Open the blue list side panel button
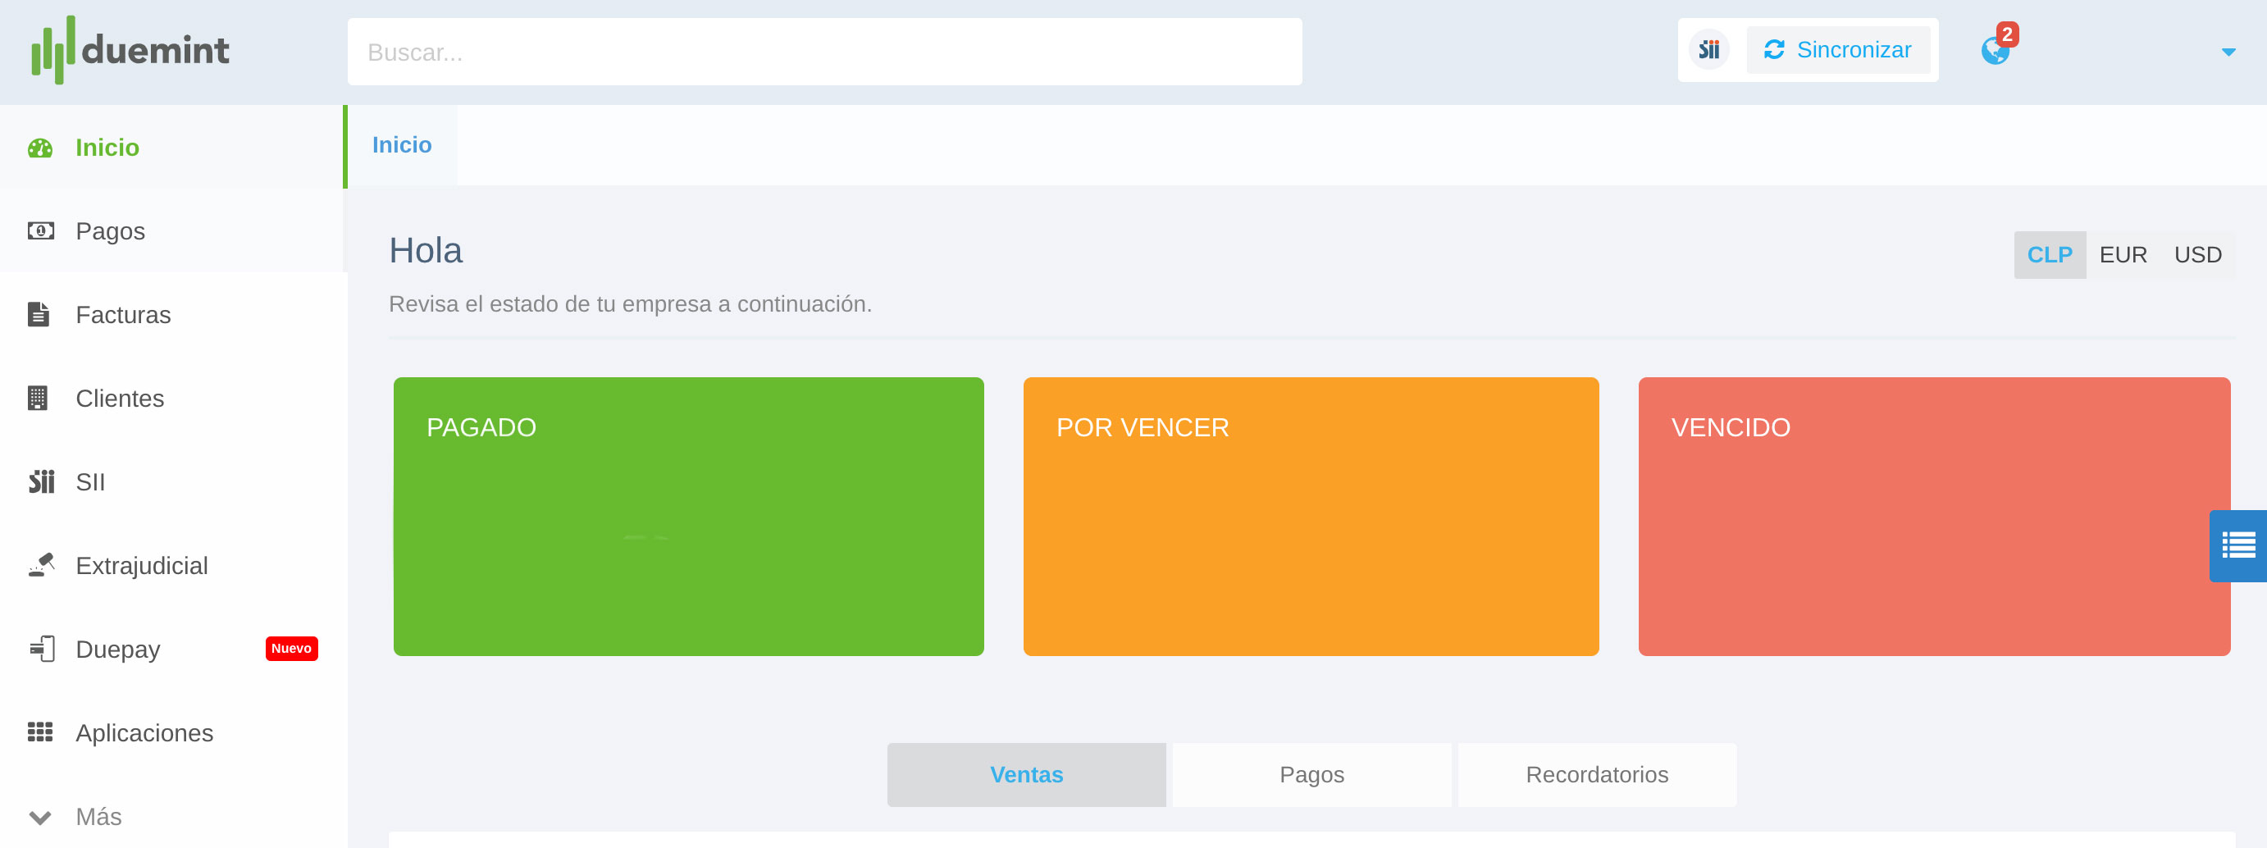The width and height of the screenshot is (2267, 848). 2237,545
